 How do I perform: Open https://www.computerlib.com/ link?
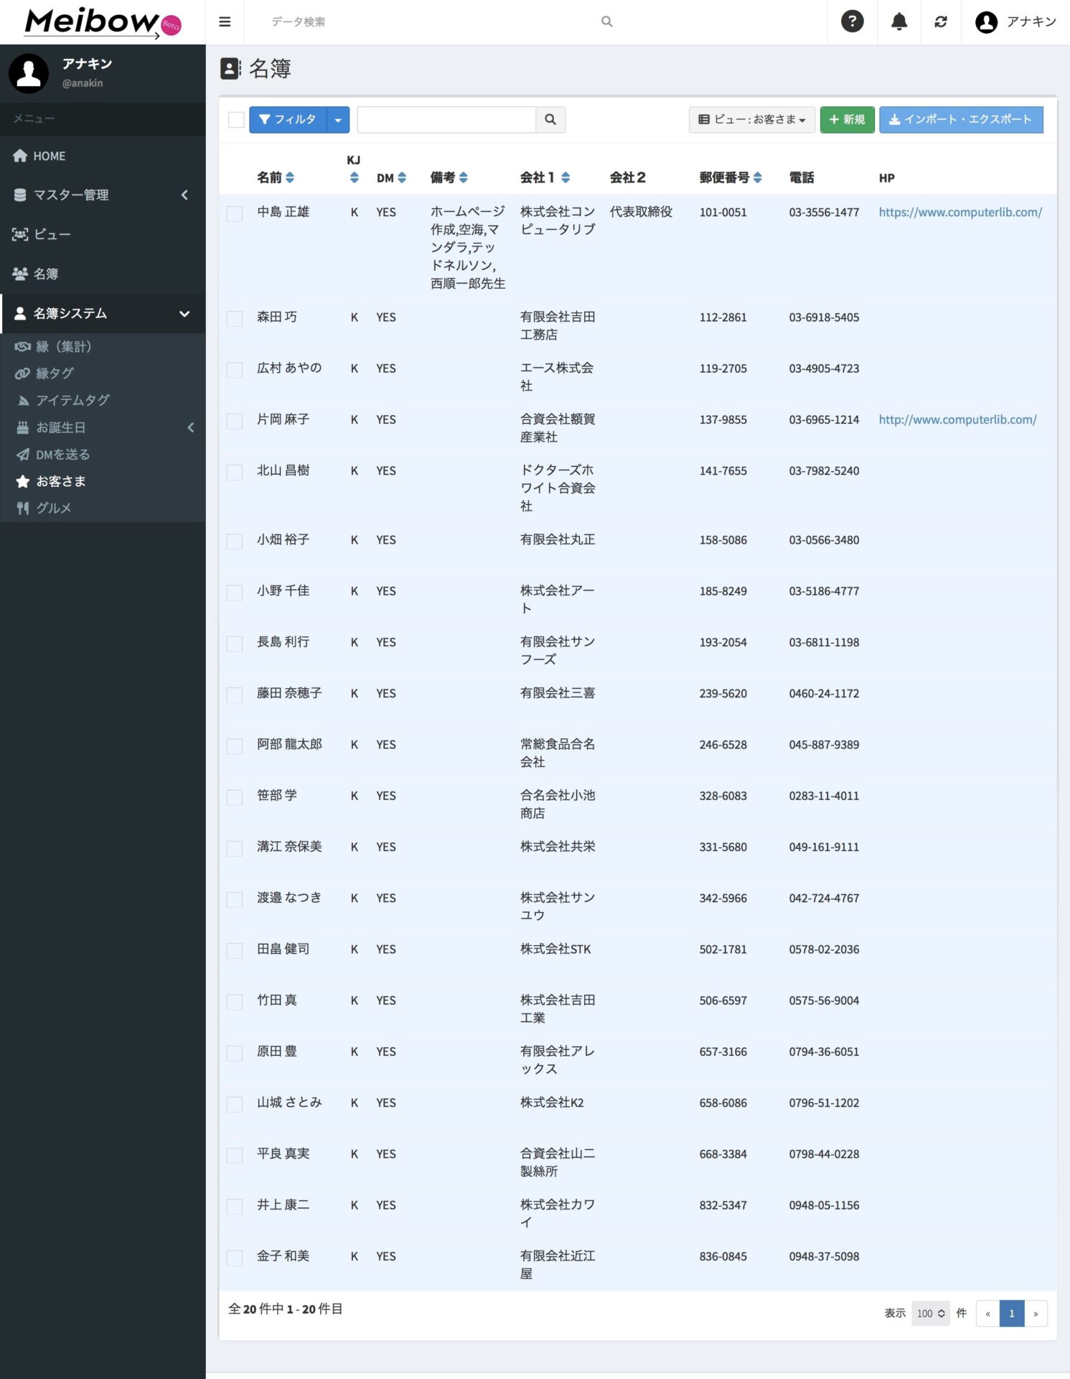(960, 212)
